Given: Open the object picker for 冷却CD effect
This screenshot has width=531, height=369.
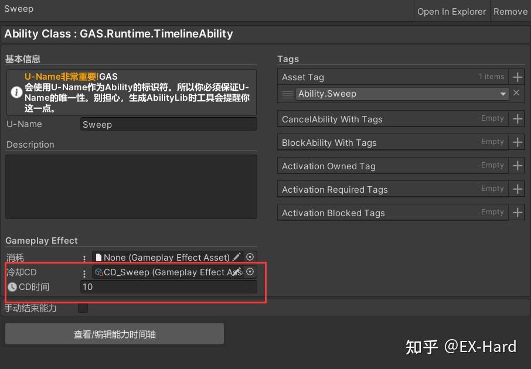Looking at the screenshot, I should point(251,272).
